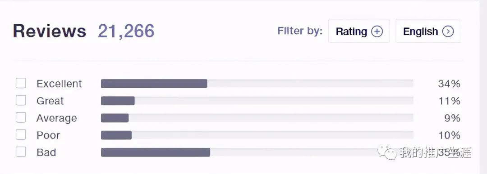The width and height of the screenshot is (487, 174).
Task: Click the arrow icon in English filter
Action: 448,31
